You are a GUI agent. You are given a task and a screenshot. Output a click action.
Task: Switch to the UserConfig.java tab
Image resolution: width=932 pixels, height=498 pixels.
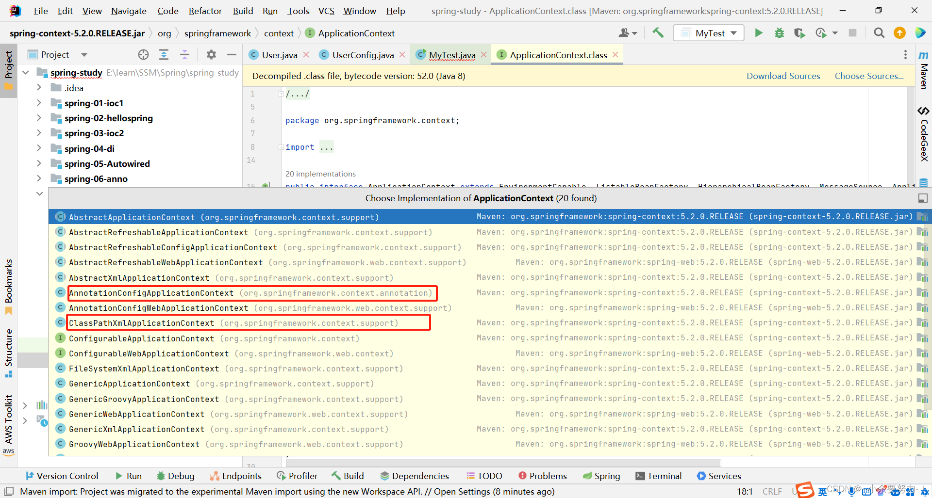click(363, 55)
